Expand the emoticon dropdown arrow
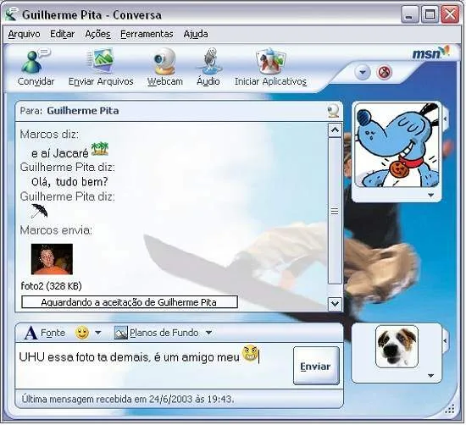466x425 pixels. coord(98,333)
